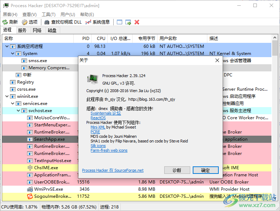Open the Mini-XML link
This screenshot has width=280, height=211.
[98, 127]
